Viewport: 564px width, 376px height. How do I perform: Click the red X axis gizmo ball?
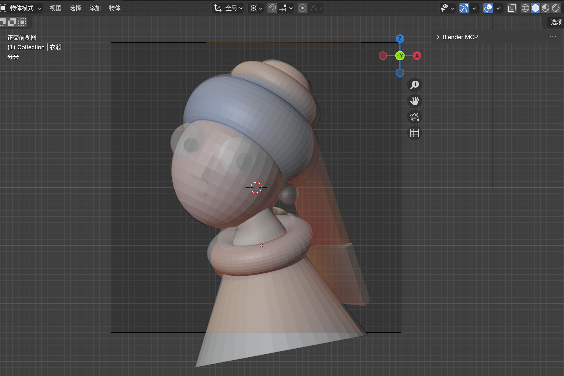pos(417,56)
